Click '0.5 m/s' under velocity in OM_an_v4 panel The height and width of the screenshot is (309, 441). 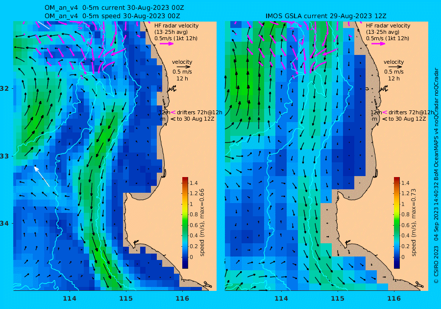pos(182,72)
